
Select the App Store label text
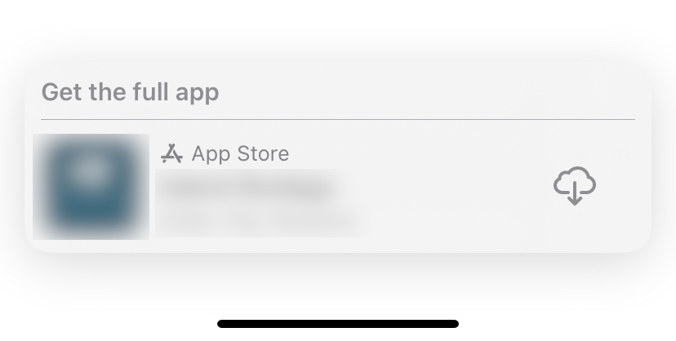240,153
